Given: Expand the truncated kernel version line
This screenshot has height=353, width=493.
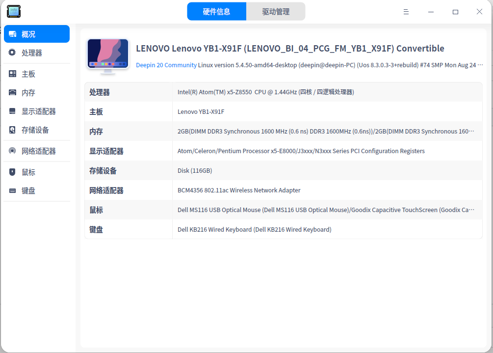Looking at the screenshot, I should coord(481,64).
